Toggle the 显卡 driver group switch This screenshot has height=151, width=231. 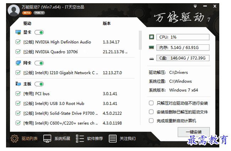click(39, 32)
